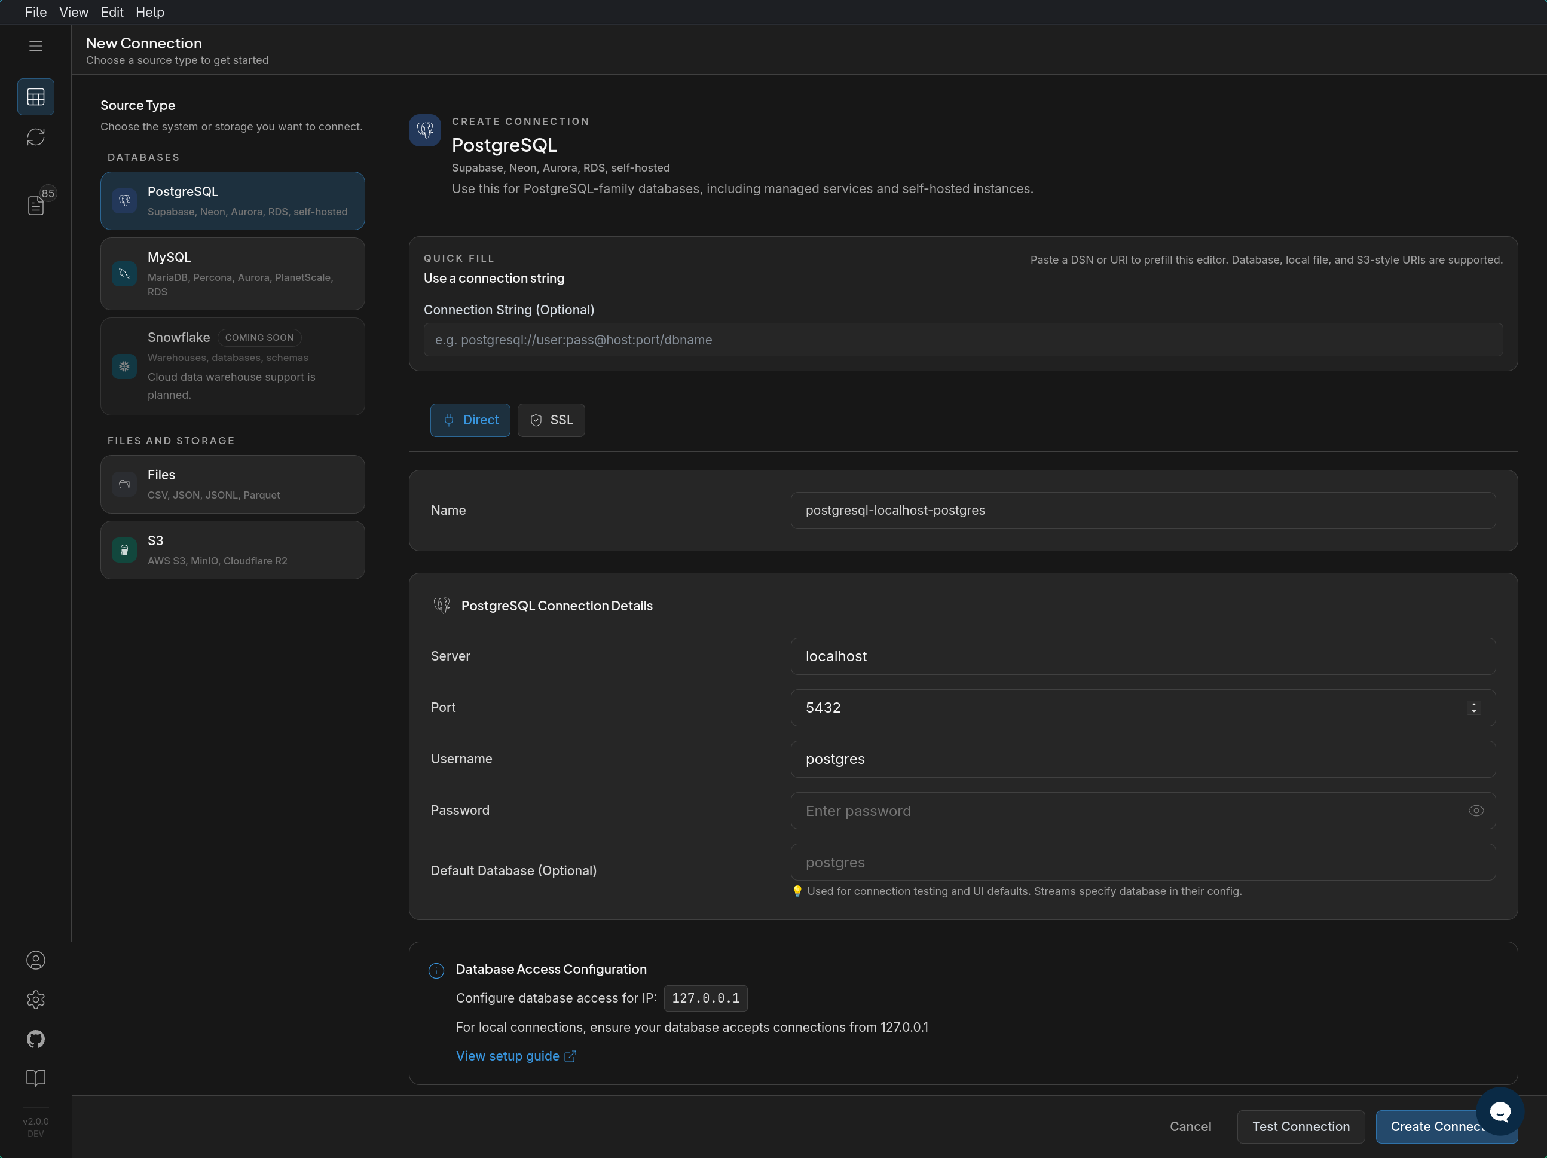Click the Create Connection button
Image resolution: width=1547 pixels, height=1158 pixels.
(x=1445, y=1126)
